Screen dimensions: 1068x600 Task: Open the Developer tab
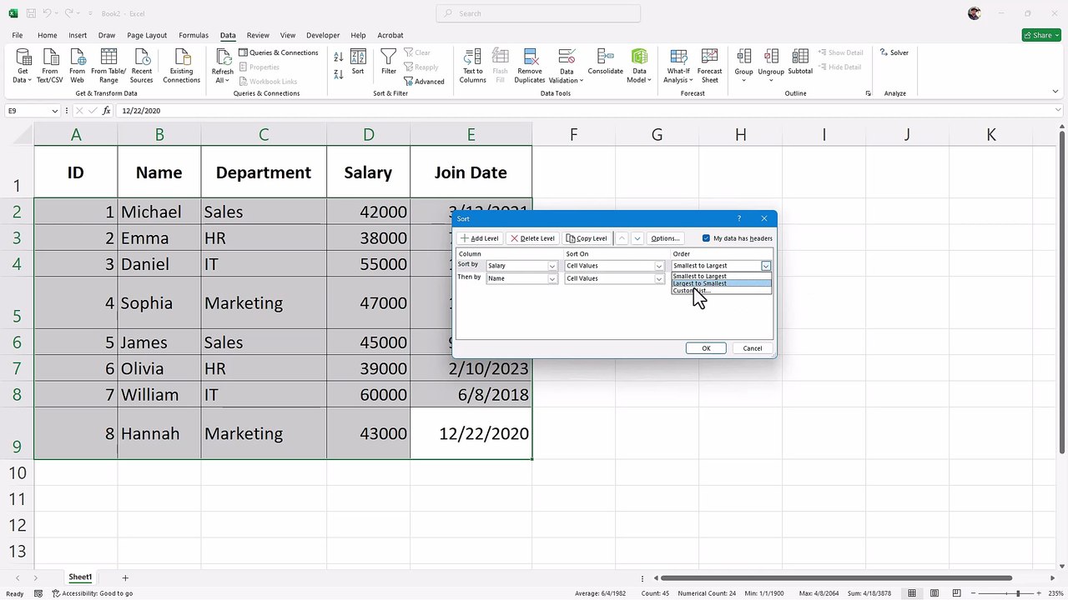323,35
